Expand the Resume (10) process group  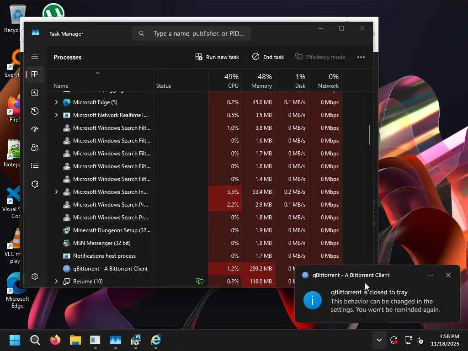click(56, 282)
